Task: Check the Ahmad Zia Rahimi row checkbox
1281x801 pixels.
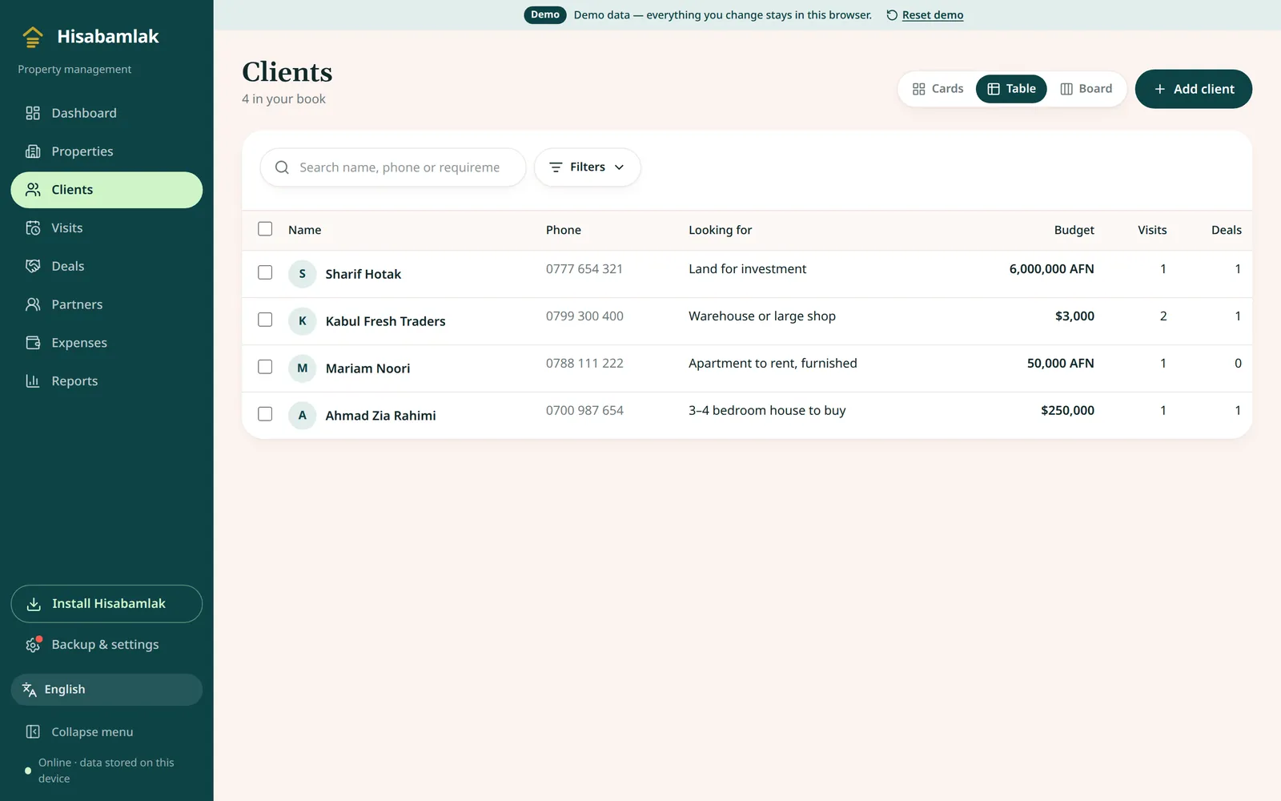Action: (265, 414)
